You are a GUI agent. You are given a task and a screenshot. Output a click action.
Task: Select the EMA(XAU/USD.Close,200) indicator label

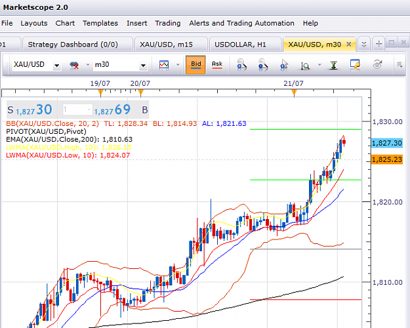click(70, 140)
